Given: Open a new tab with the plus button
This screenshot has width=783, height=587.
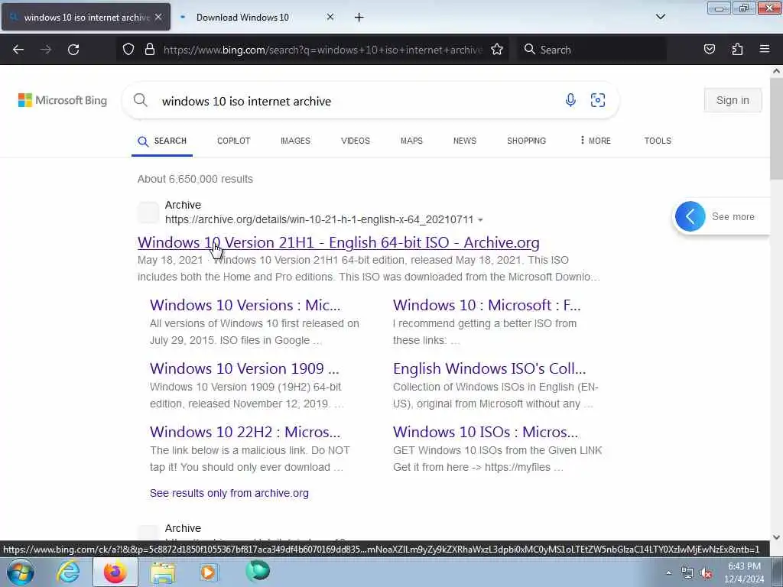Looking at the screenshot, I should [359, 18].
